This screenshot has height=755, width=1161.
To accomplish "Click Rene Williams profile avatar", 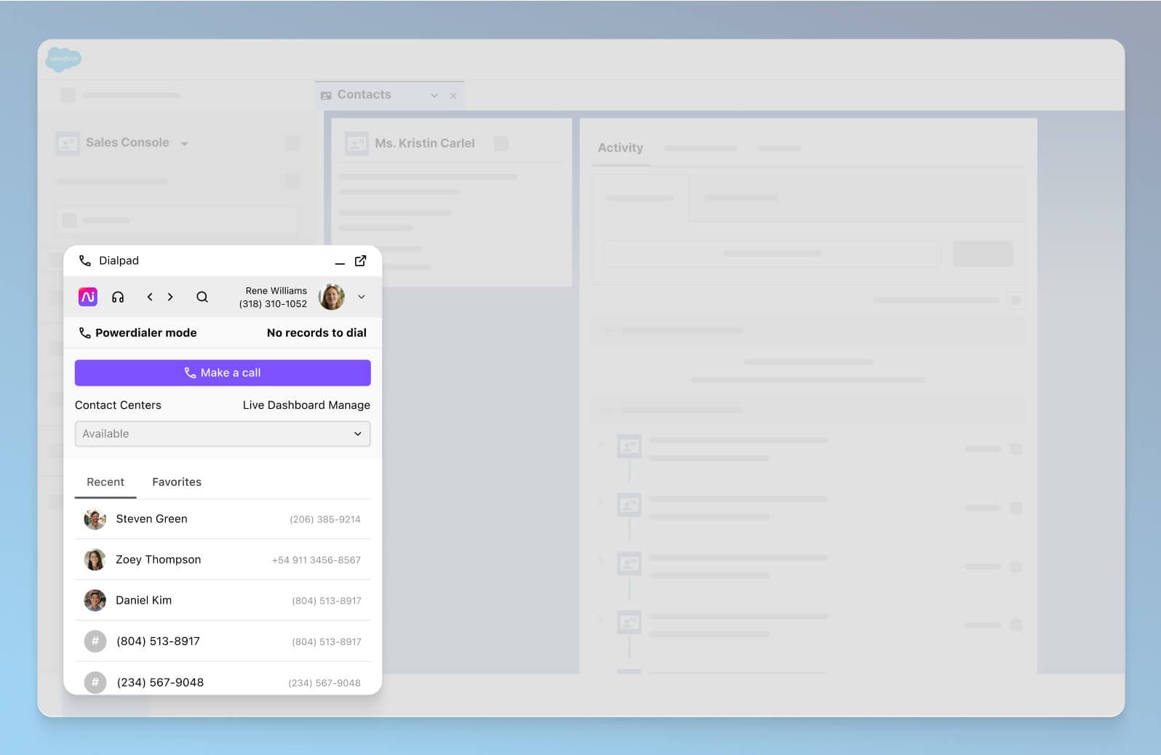I will (x=332, y=297).
